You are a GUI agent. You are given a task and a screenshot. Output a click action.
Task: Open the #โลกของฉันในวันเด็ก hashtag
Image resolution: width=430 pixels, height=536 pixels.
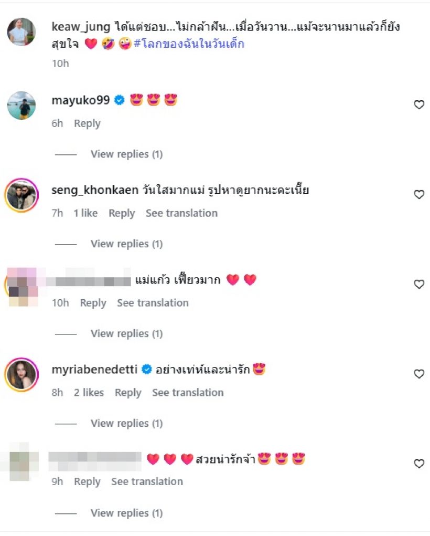(x=189, y=44)
